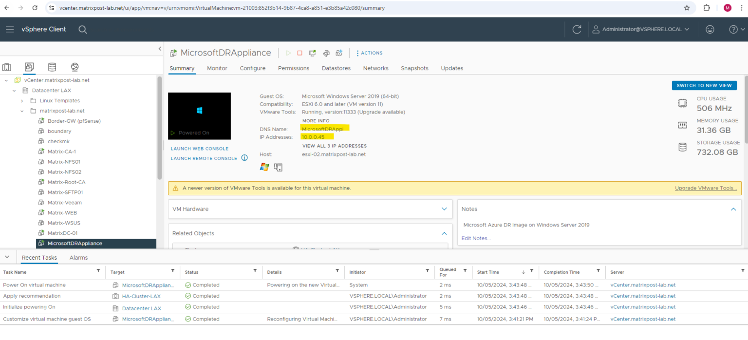Screen dimensions: 748x340
Task: Refresh the vSphere Client with the refresh icon
Action: (577, 29)
